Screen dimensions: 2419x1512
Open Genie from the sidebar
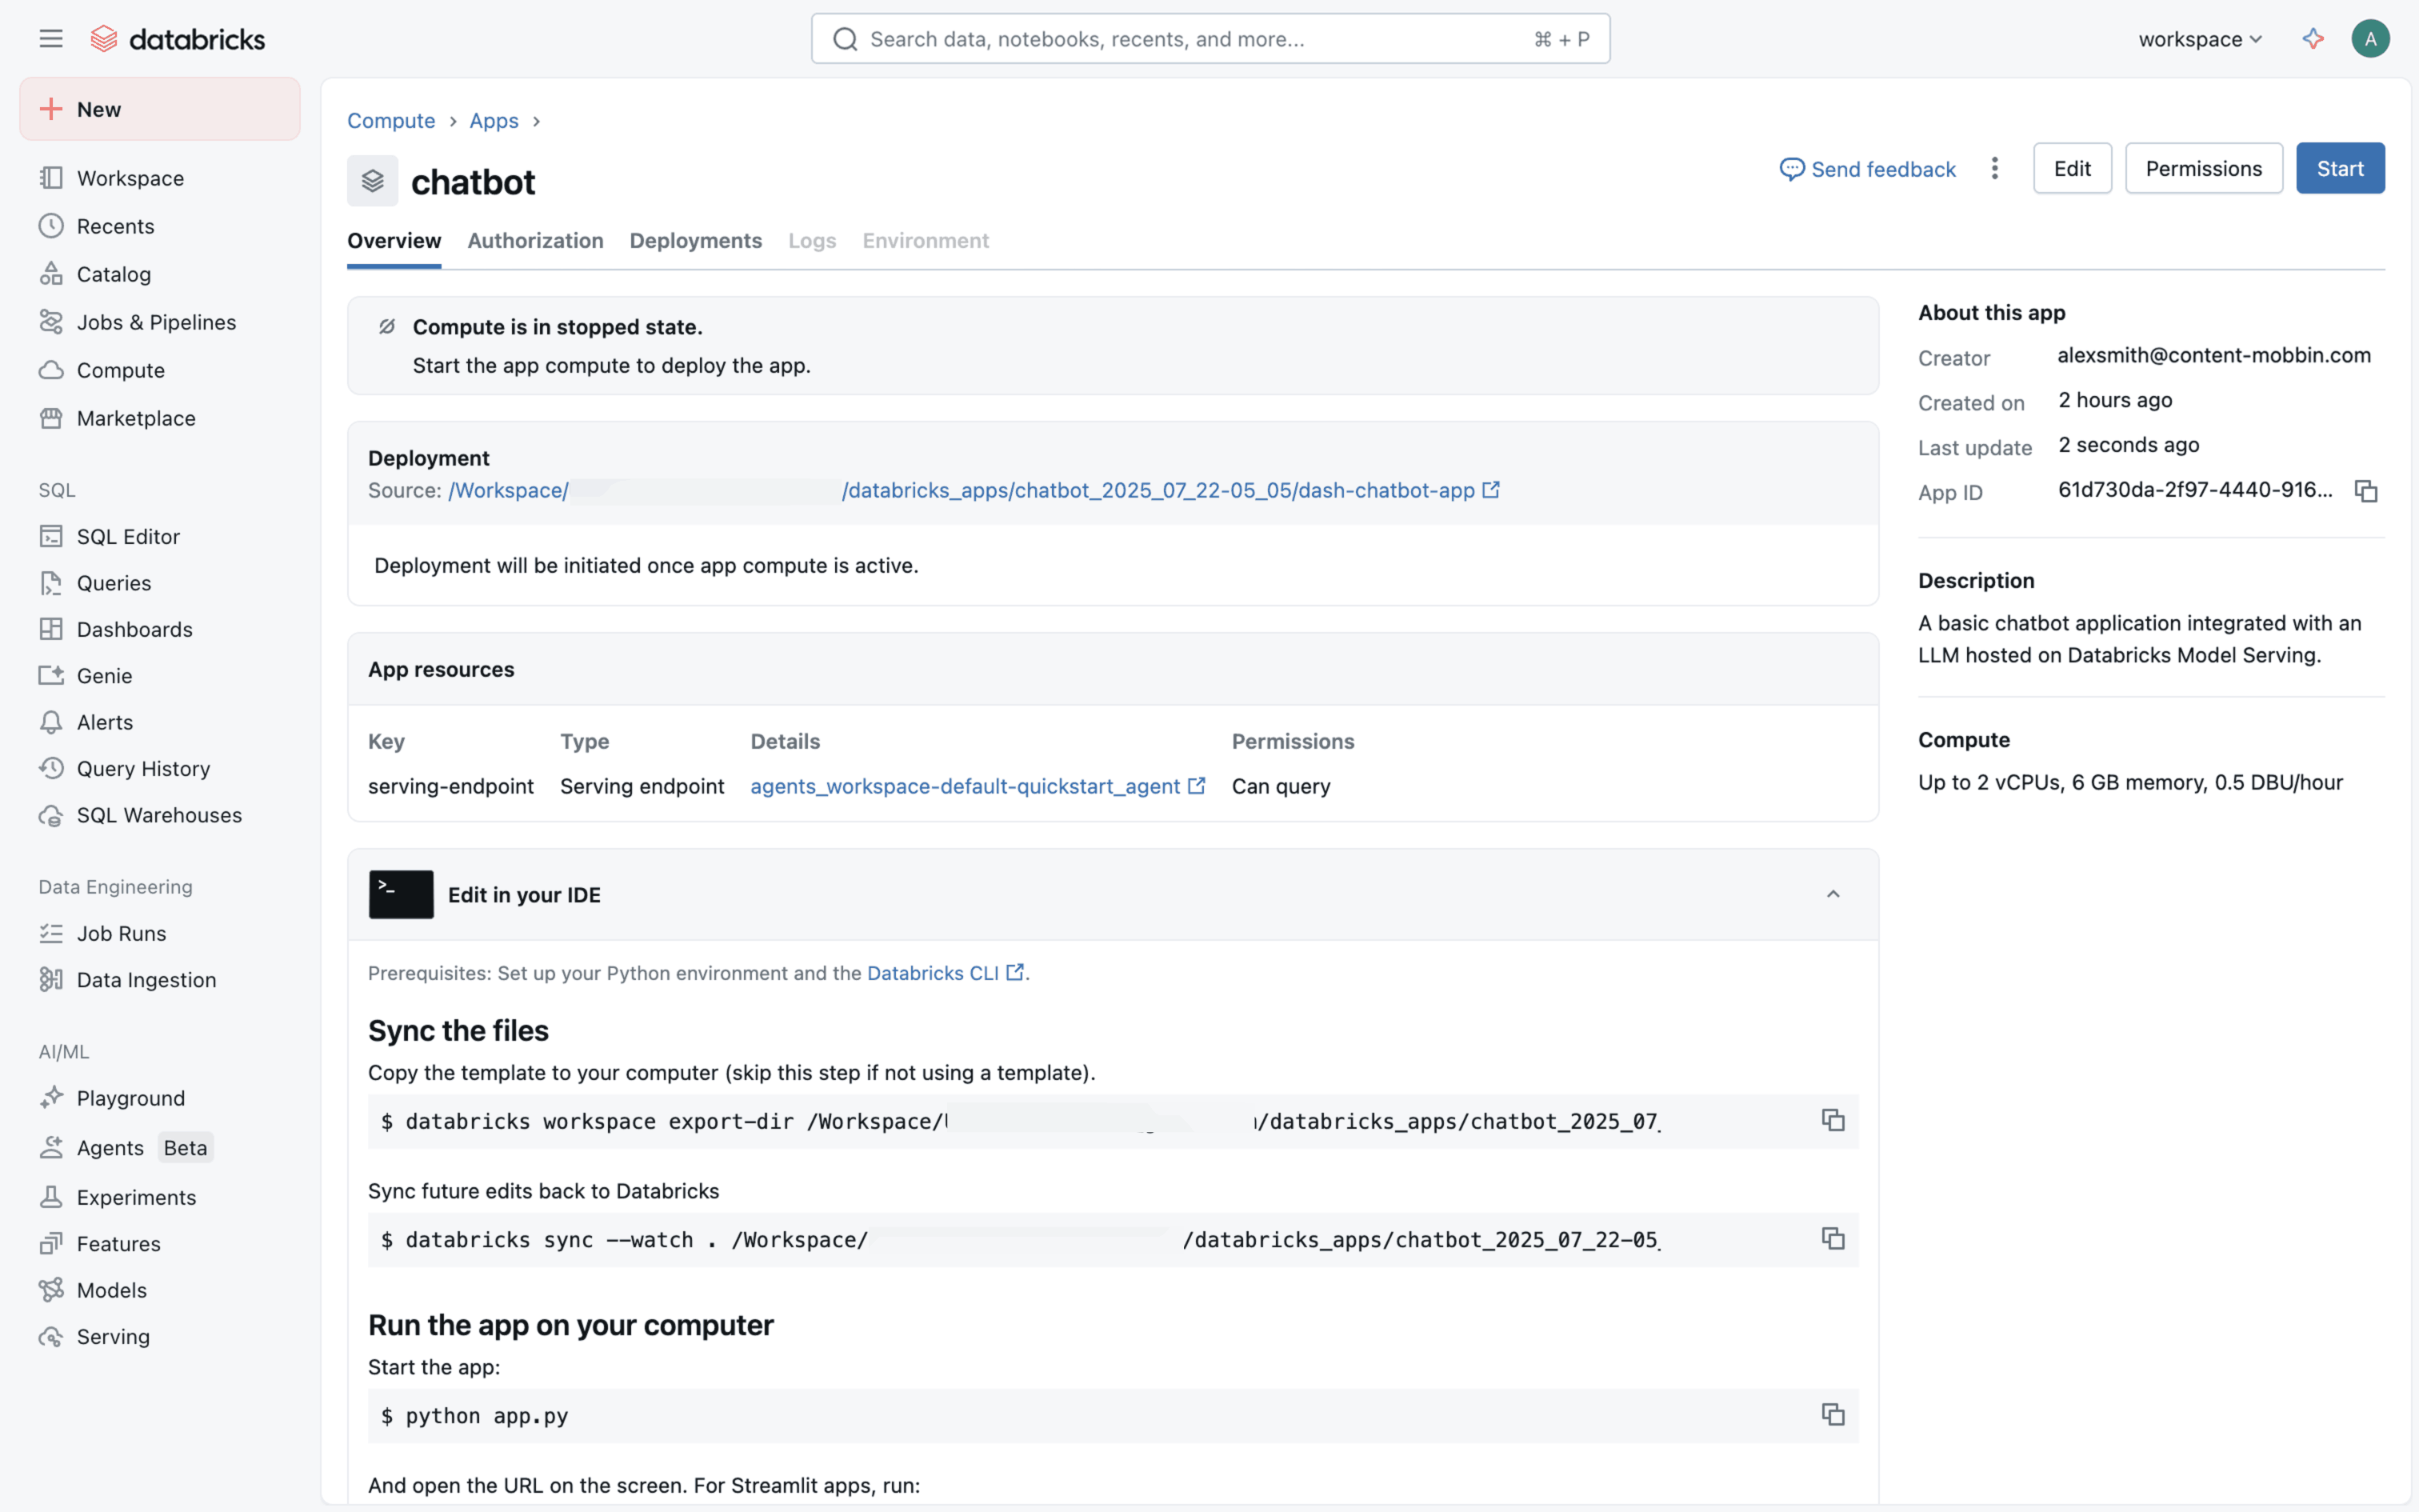(x=104, y=676)
